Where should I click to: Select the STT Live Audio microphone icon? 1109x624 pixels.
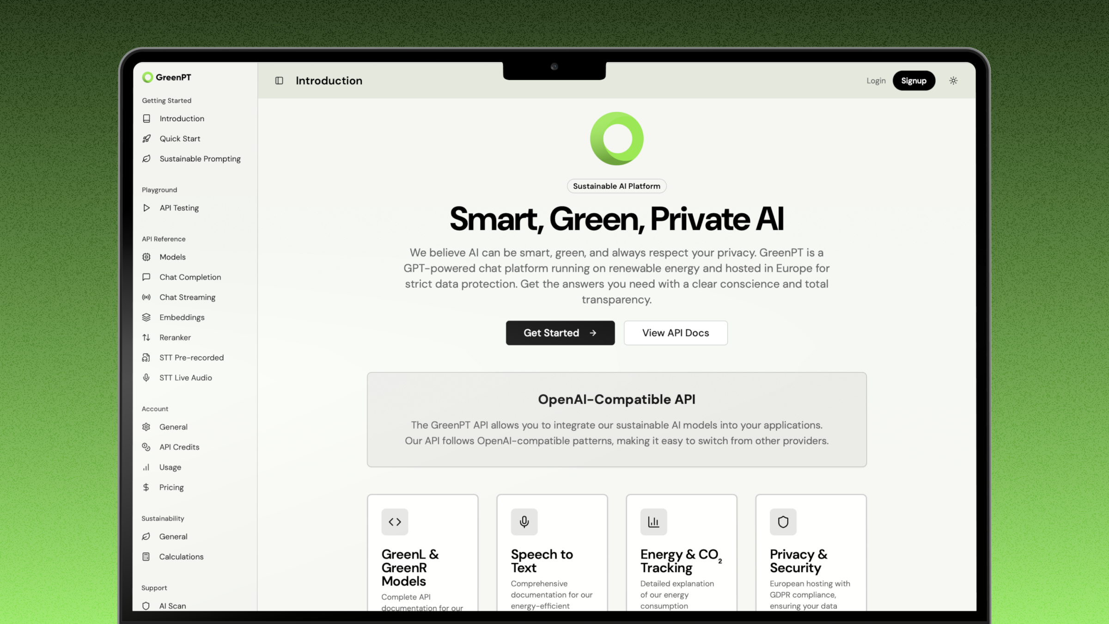pos(146,378)
